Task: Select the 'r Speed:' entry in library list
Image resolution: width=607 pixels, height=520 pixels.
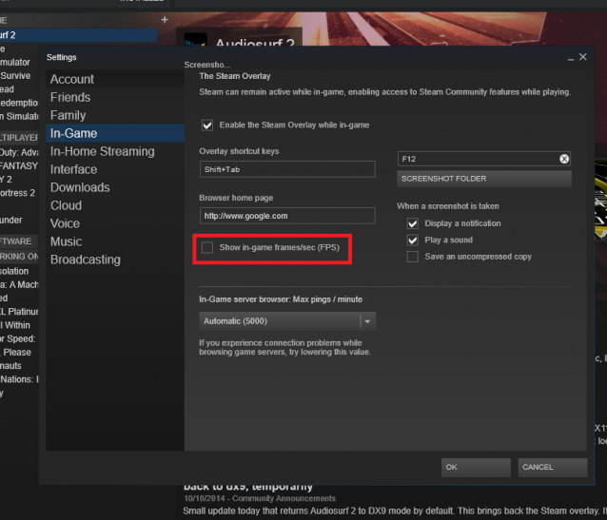Action: (18, 339)
